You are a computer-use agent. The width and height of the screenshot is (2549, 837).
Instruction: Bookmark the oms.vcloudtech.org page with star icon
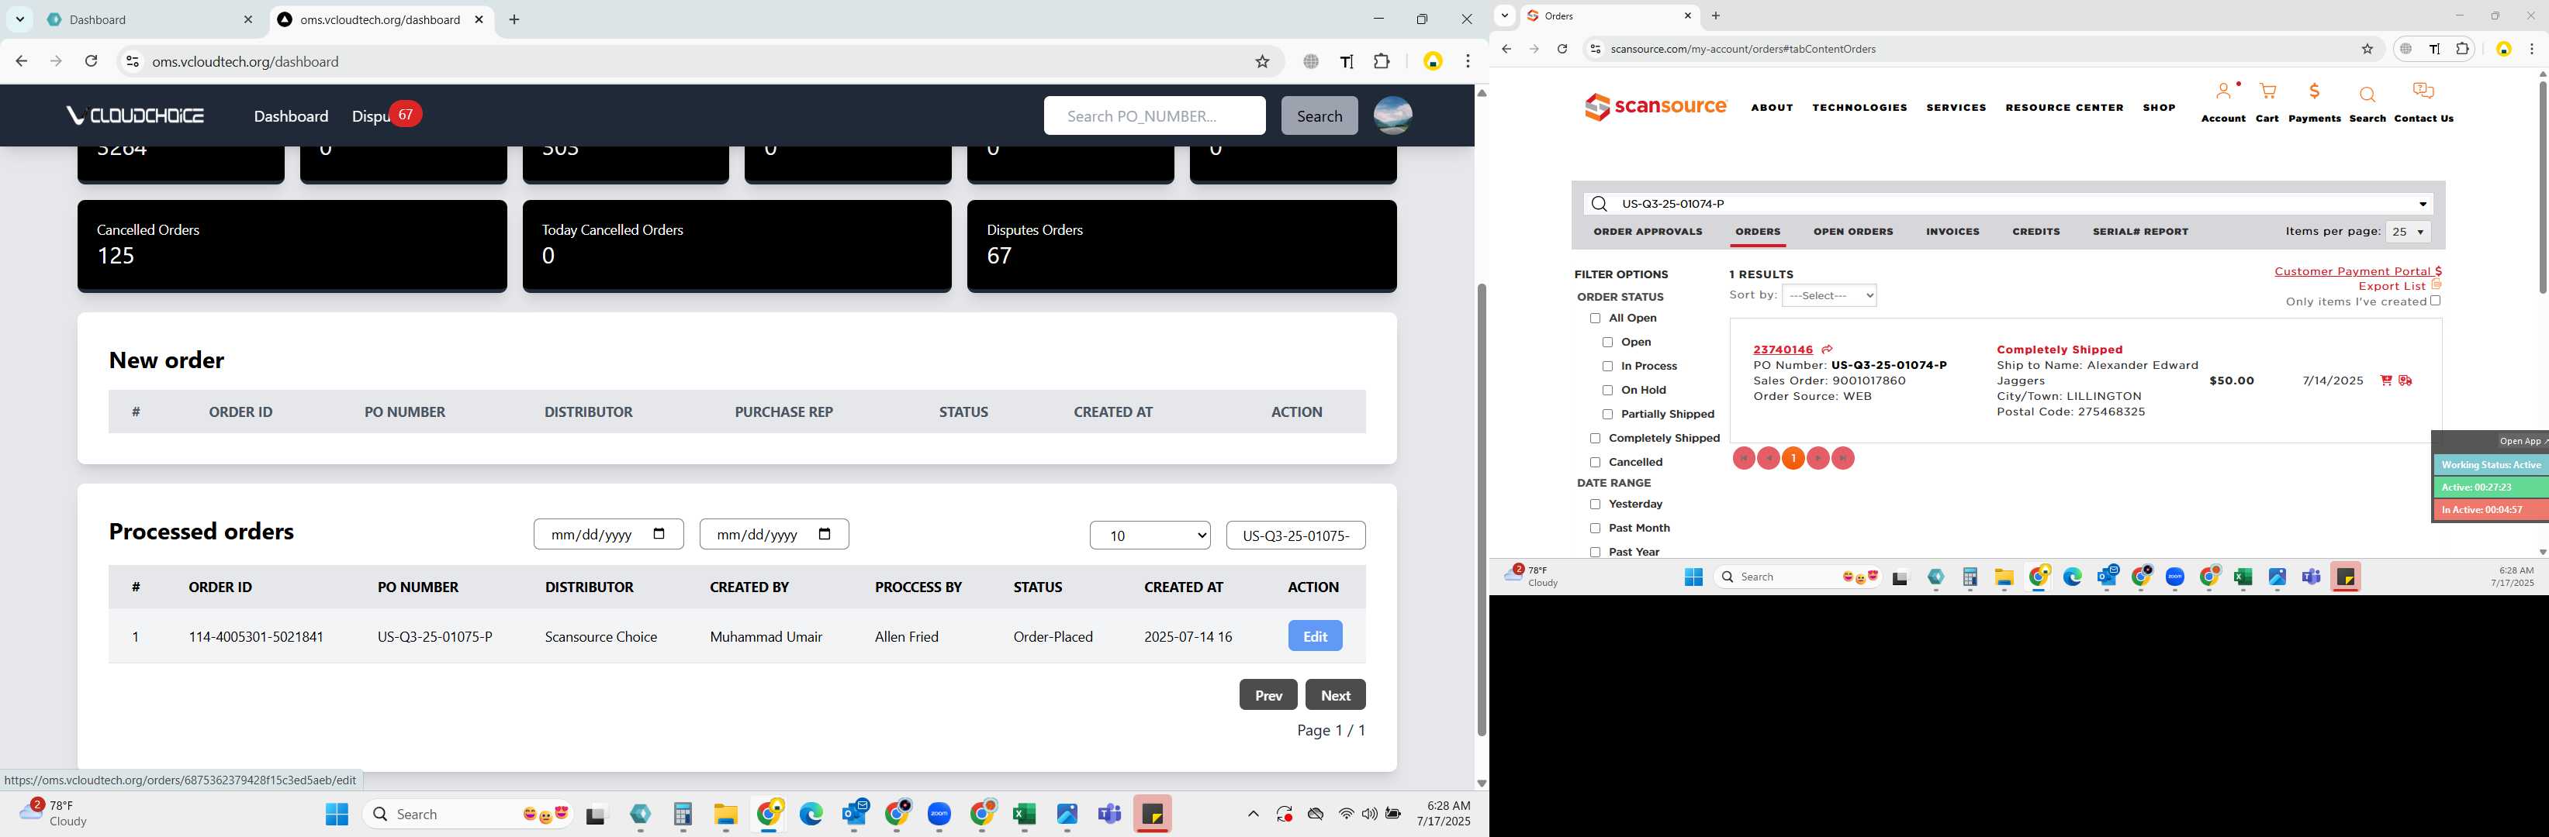1261,61
